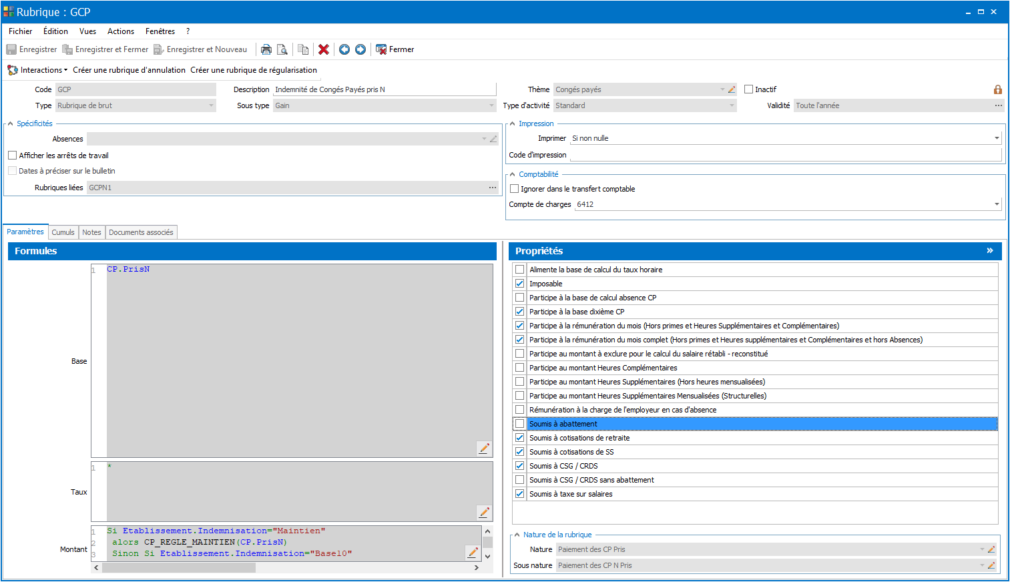The height and width of the screenshot is (582, 1010).
Task: Open the Imprimer dropdown
Action: point(997,138)
